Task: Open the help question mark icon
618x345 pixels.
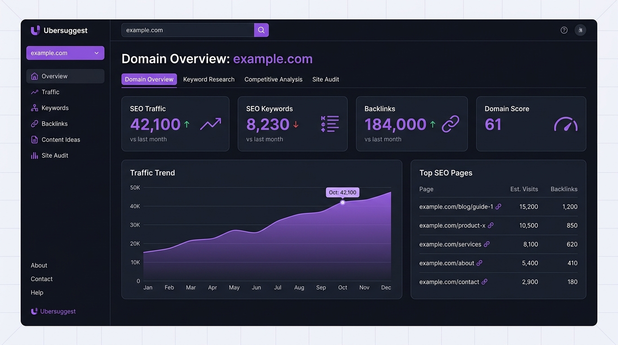Action: pos(564,30)
